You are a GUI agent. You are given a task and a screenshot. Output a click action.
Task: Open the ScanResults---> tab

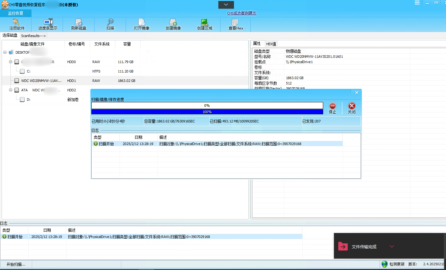tap(34, 36)
